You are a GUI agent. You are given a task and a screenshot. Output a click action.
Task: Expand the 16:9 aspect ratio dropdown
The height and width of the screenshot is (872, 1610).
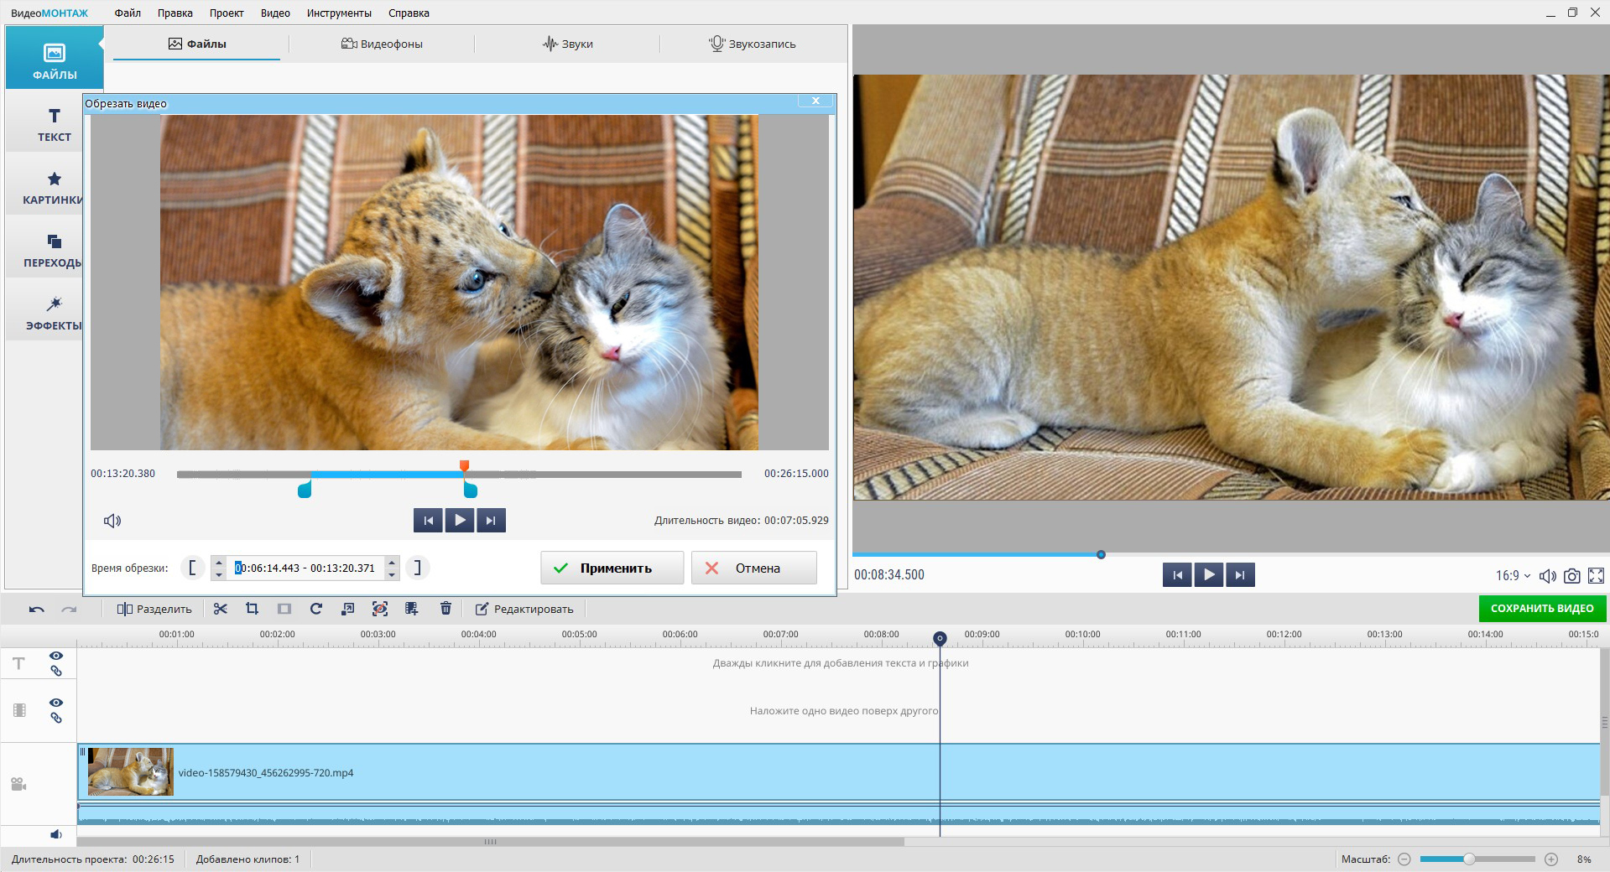click(x=1513, y=576)
